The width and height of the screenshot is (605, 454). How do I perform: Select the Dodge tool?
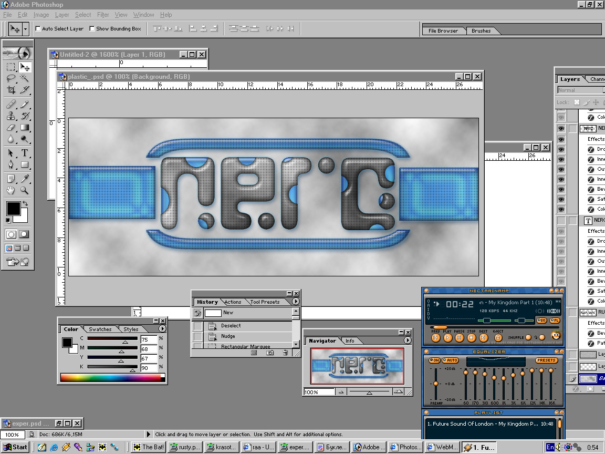(24, 139)
